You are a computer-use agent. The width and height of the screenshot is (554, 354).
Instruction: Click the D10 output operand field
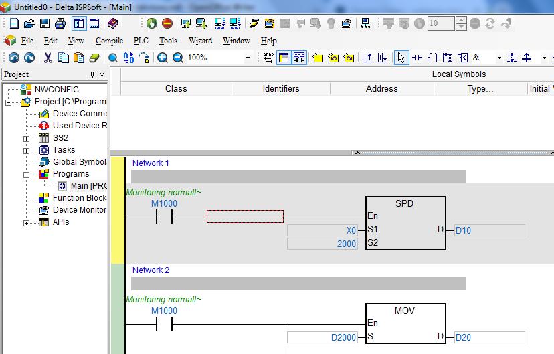point(488,230)
